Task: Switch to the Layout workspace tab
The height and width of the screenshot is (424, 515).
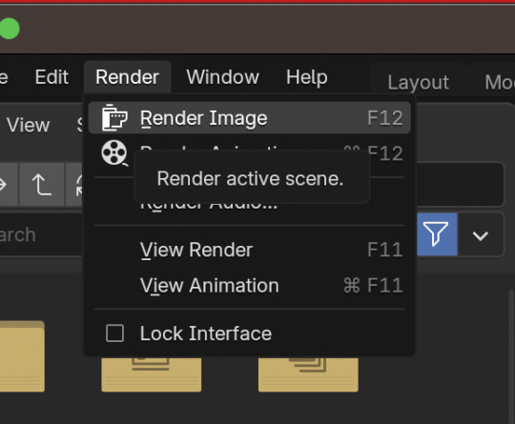Action: [418, 82]
